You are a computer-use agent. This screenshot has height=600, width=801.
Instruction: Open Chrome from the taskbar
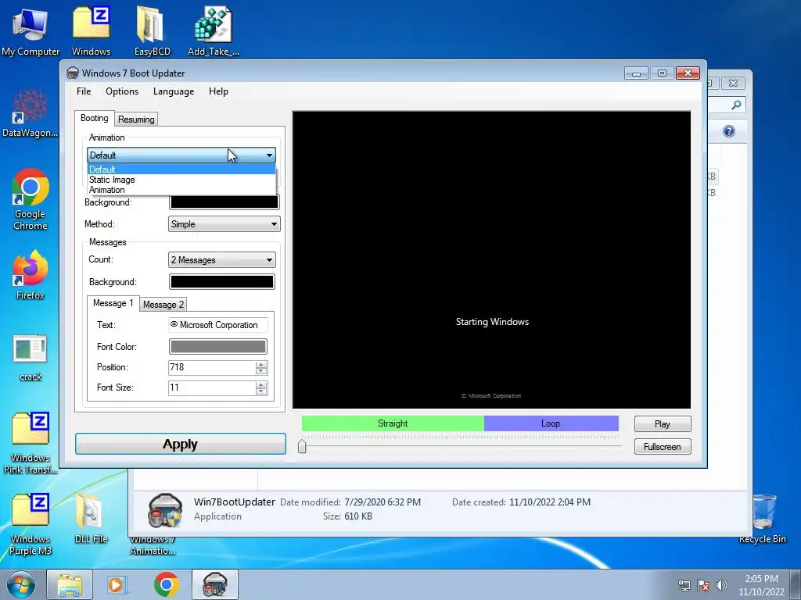click(166, 584)
